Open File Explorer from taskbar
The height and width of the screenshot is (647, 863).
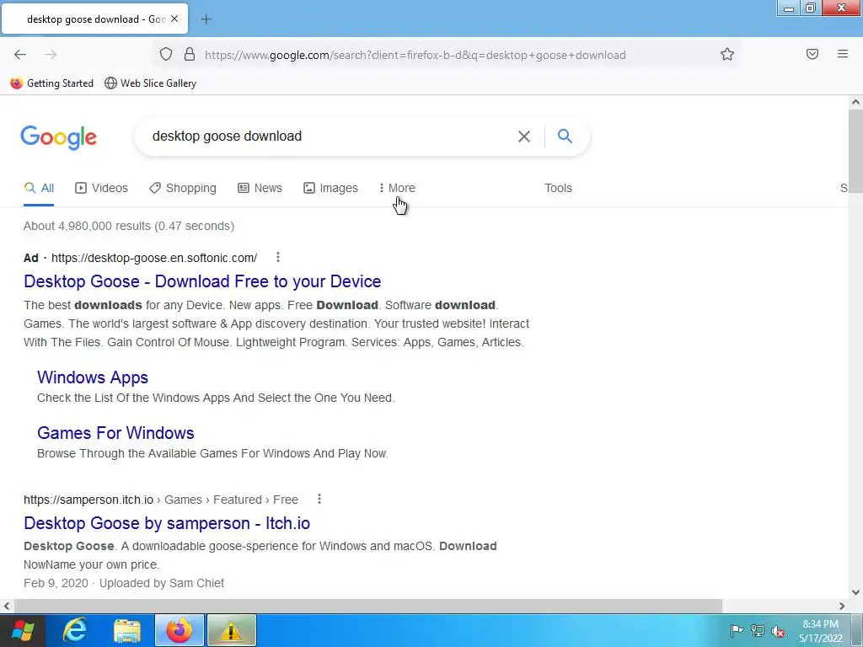(x=127, y=630)
